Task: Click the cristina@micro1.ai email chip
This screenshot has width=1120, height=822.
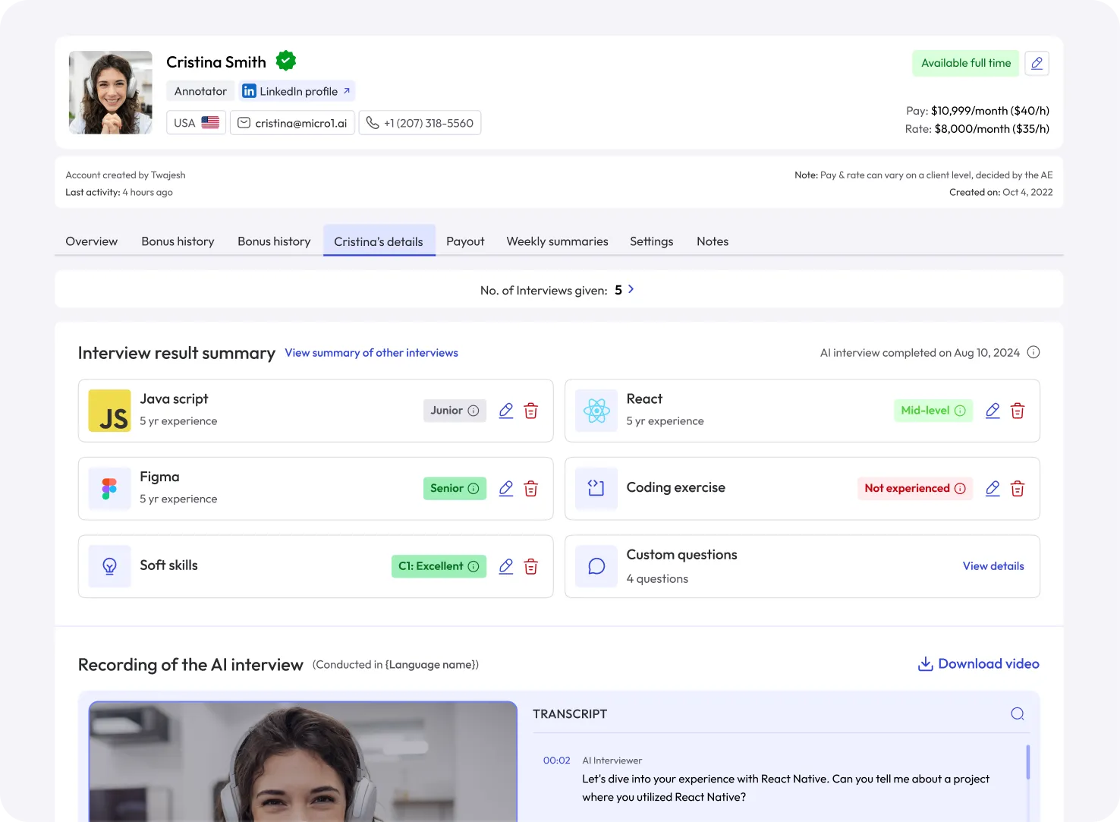Action: 292,123
